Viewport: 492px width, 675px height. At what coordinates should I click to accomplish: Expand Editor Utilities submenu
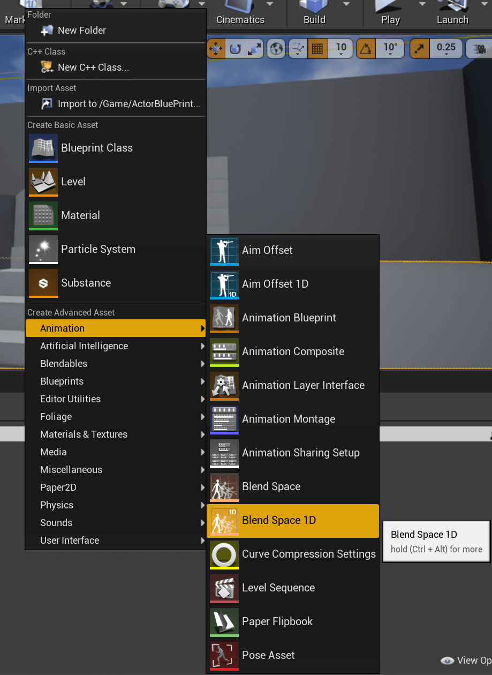pyautogui.click(x=116, y=399)
